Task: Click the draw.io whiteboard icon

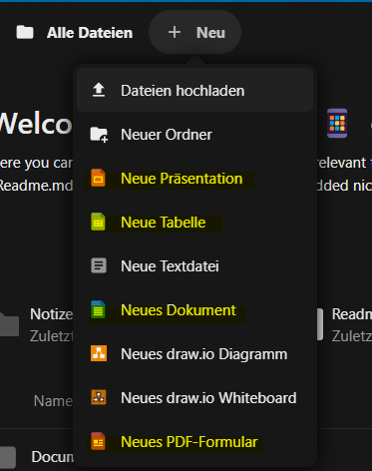Action: point(99,397)
